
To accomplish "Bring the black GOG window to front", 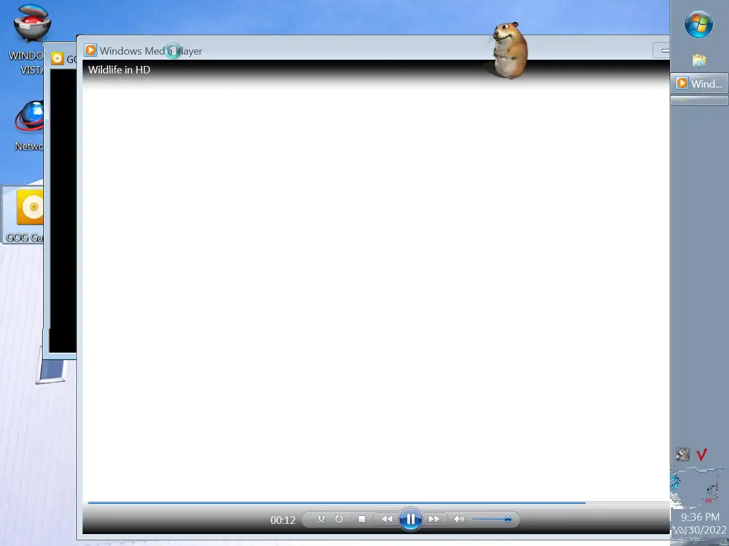I will click(x=63, y=210).
